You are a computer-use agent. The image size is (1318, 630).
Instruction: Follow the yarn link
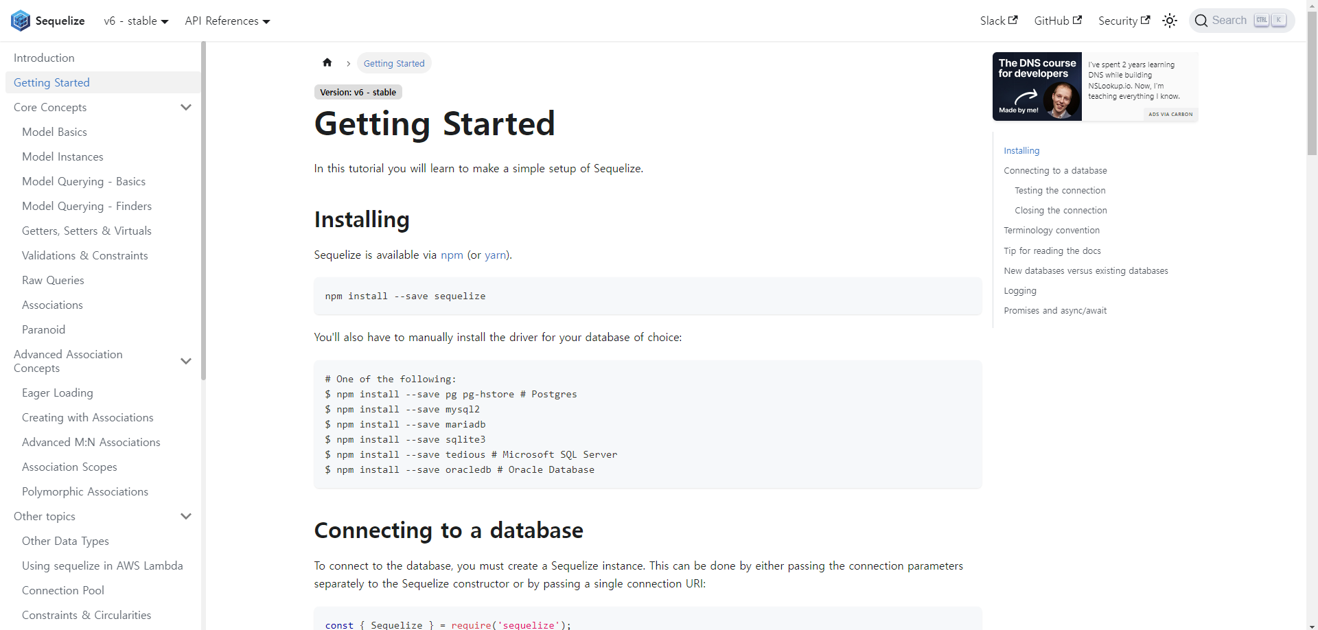[495, 255]
